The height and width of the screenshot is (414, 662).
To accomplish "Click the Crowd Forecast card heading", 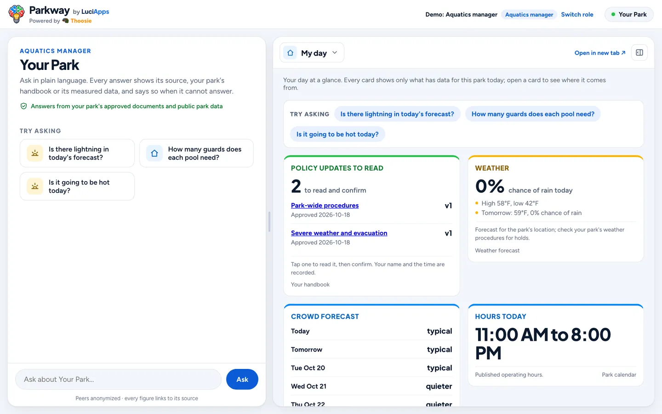I will pyautogui.click(x=325, y=316).
